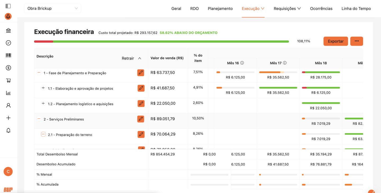Open the user profile sidebar icon
Viewport: 381px width, 193px height.
point(8,105)
